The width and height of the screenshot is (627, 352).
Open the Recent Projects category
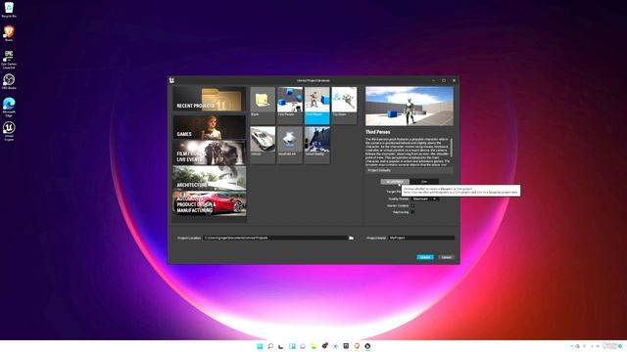pos(210,100)
